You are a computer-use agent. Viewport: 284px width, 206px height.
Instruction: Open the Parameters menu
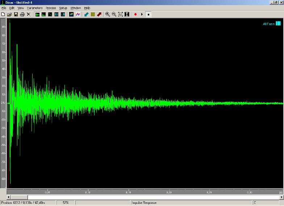(34, 8)
